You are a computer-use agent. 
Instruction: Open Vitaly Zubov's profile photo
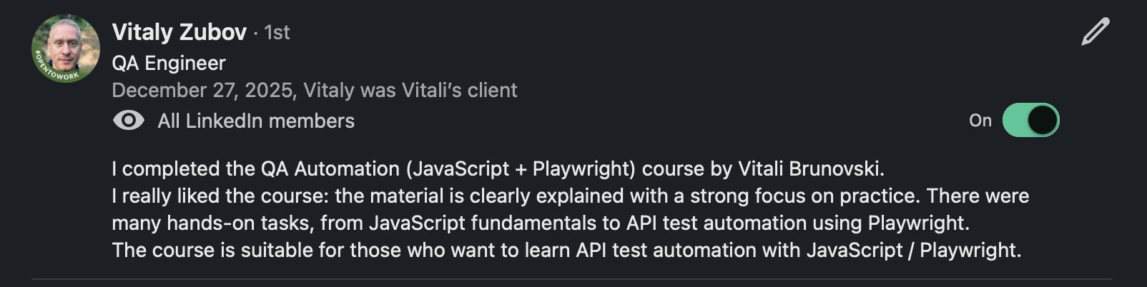[x=66, y=44]
